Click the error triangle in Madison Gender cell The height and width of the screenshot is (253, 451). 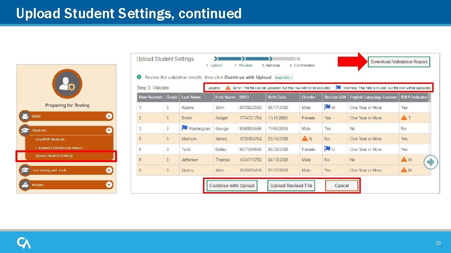tap(305, 139)
